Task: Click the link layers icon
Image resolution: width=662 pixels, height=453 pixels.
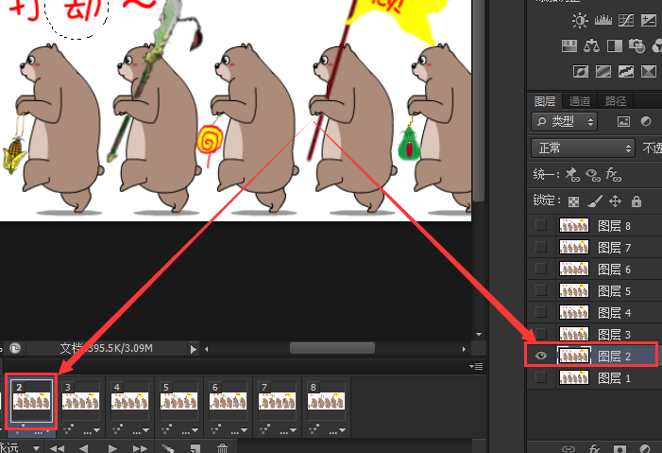Action: (569, 449)
